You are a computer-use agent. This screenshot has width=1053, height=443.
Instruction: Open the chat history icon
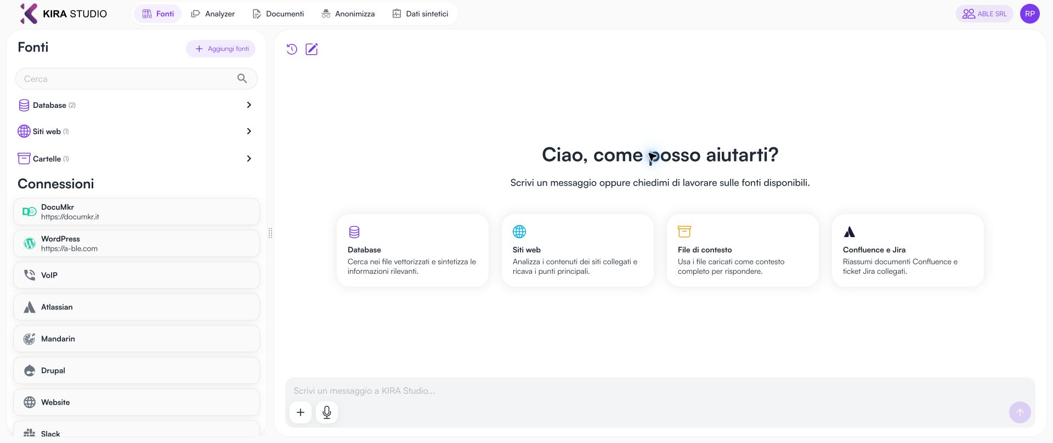click(292, 49)
